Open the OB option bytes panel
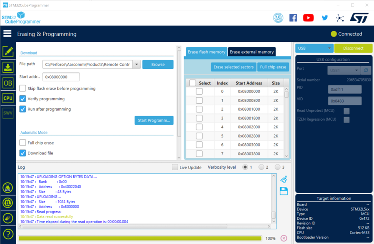The height and width of the screenshot is (244, 374). point(8,83)
